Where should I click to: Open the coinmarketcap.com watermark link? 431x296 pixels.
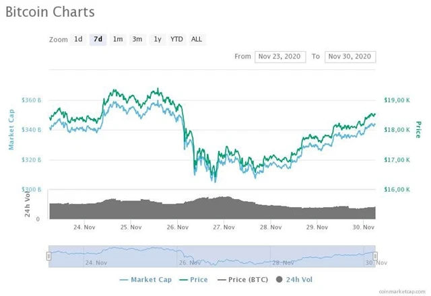click(403, 291)
